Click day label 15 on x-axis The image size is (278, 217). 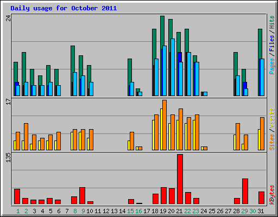130,211
